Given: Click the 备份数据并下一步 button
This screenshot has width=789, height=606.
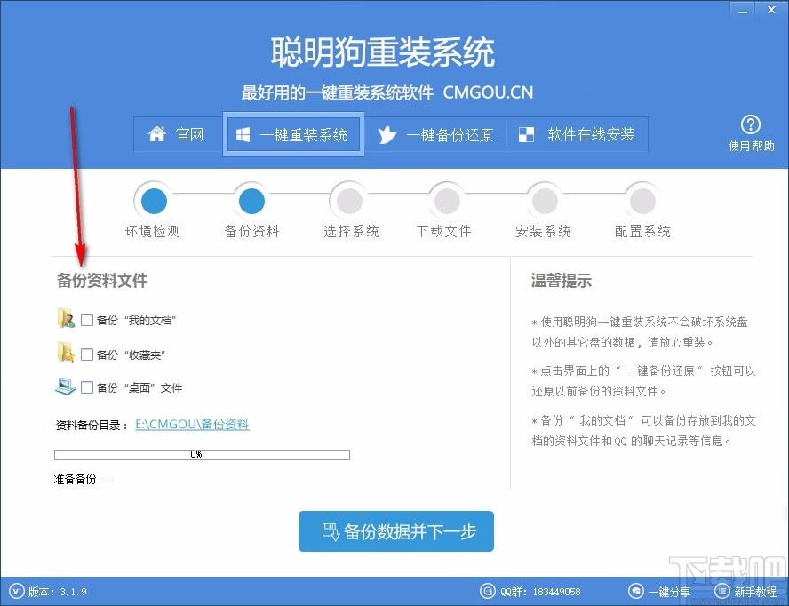Looking at the screenshot, I should (396, 531).
